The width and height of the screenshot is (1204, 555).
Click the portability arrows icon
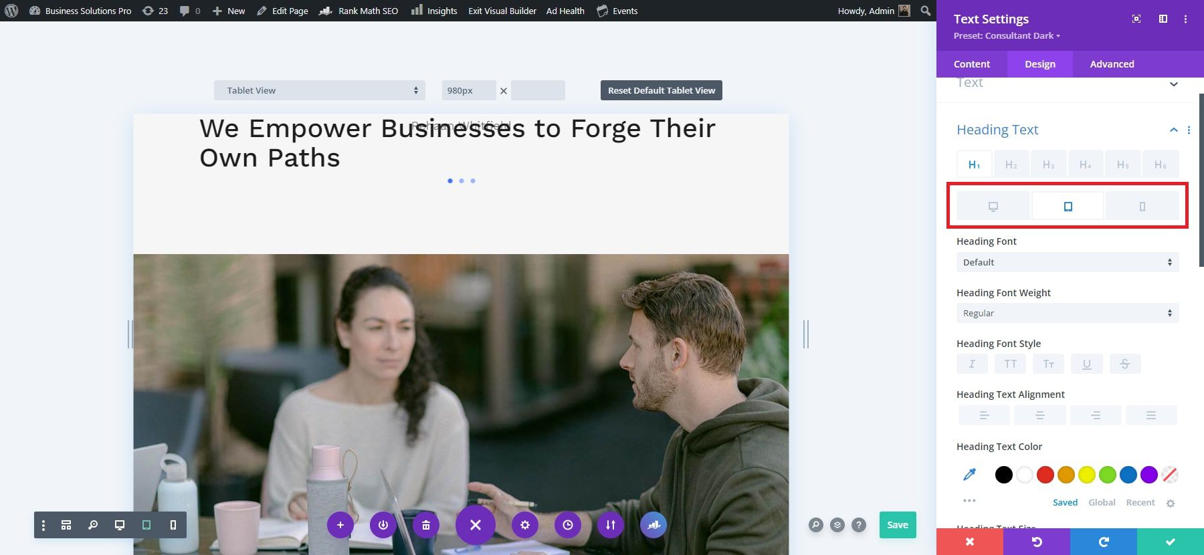[610, 525]
